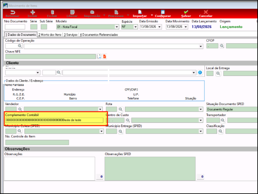Image resolution: width=258 pixels, height=194 pixels.
Task: Open the PDF icon beside Chave NFE
Action: tap(105, 56)
